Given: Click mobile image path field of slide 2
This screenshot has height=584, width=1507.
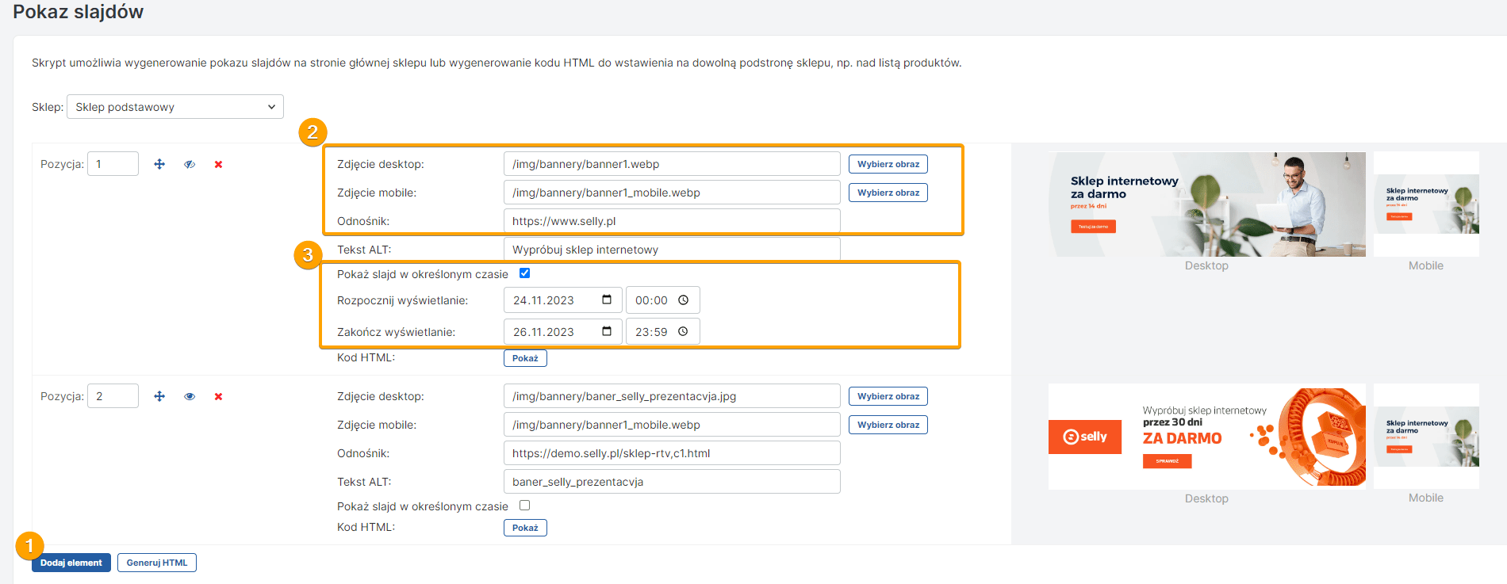Looking at the screenshot, I should coord(672,425).
